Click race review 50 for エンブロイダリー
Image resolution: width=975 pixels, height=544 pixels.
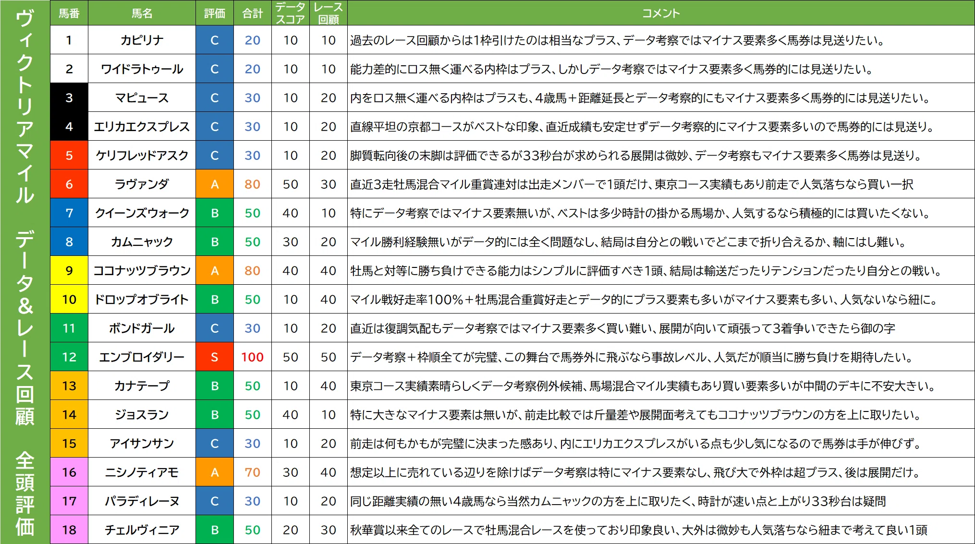(x=329, y=357)
